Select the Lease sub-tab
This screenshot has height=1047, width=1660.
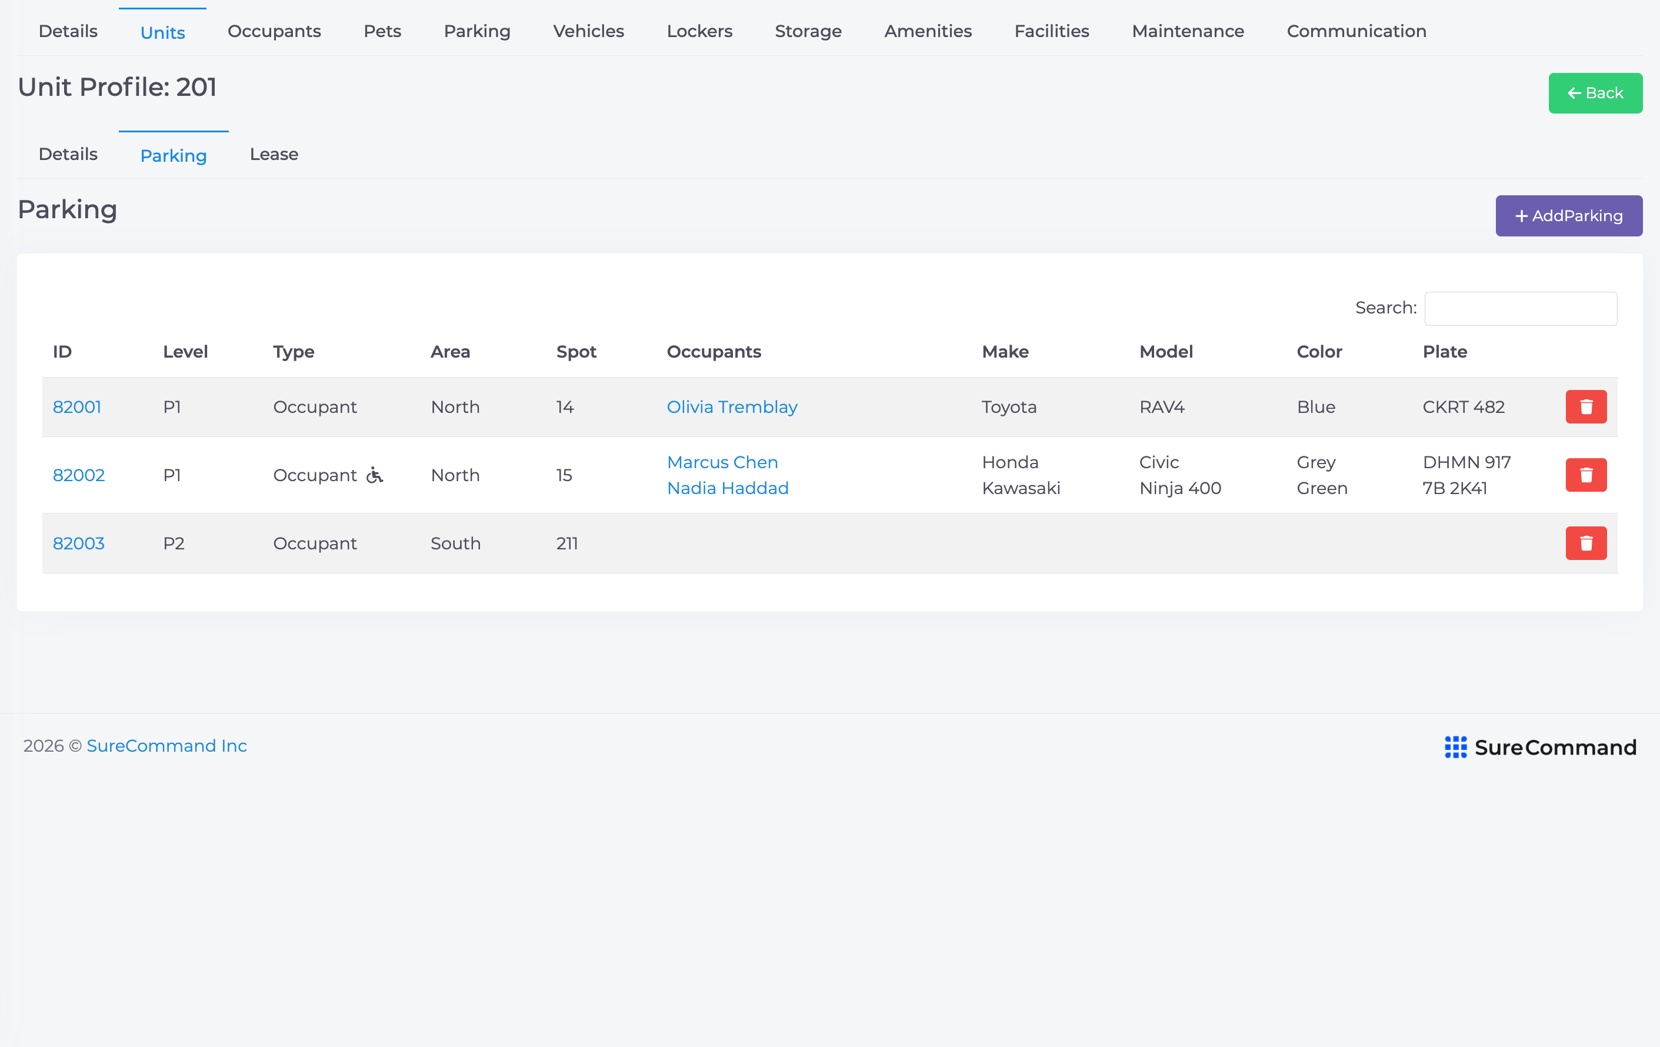[x=274, y=154]
